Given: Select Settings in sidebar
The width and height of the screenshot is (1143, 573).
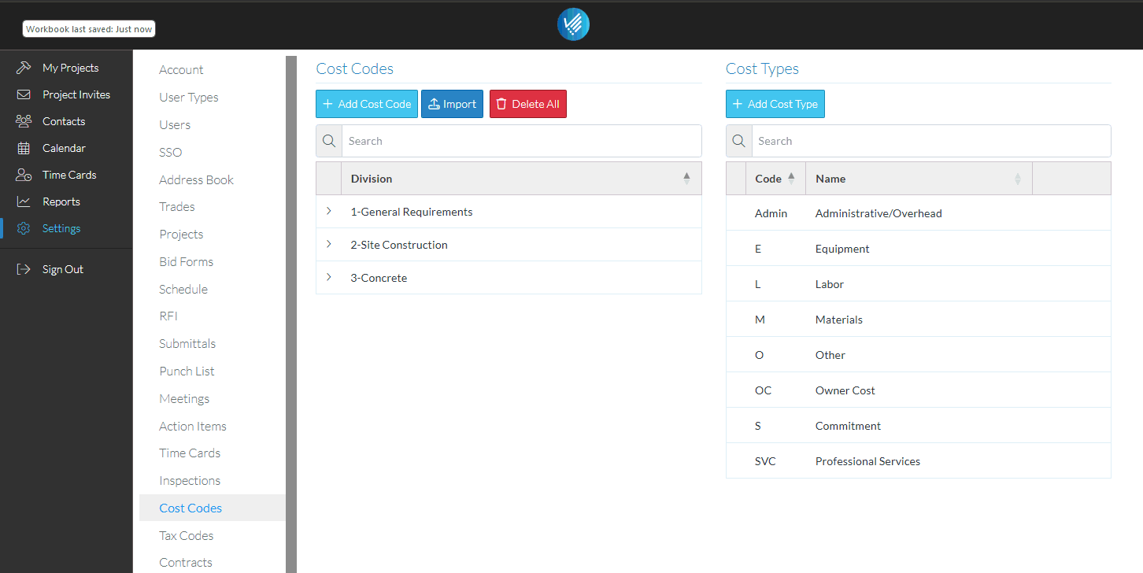Looking at the screenshot, I should (61, 228).
